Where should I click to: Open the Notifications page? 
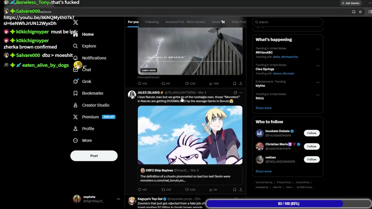(94, 58)
